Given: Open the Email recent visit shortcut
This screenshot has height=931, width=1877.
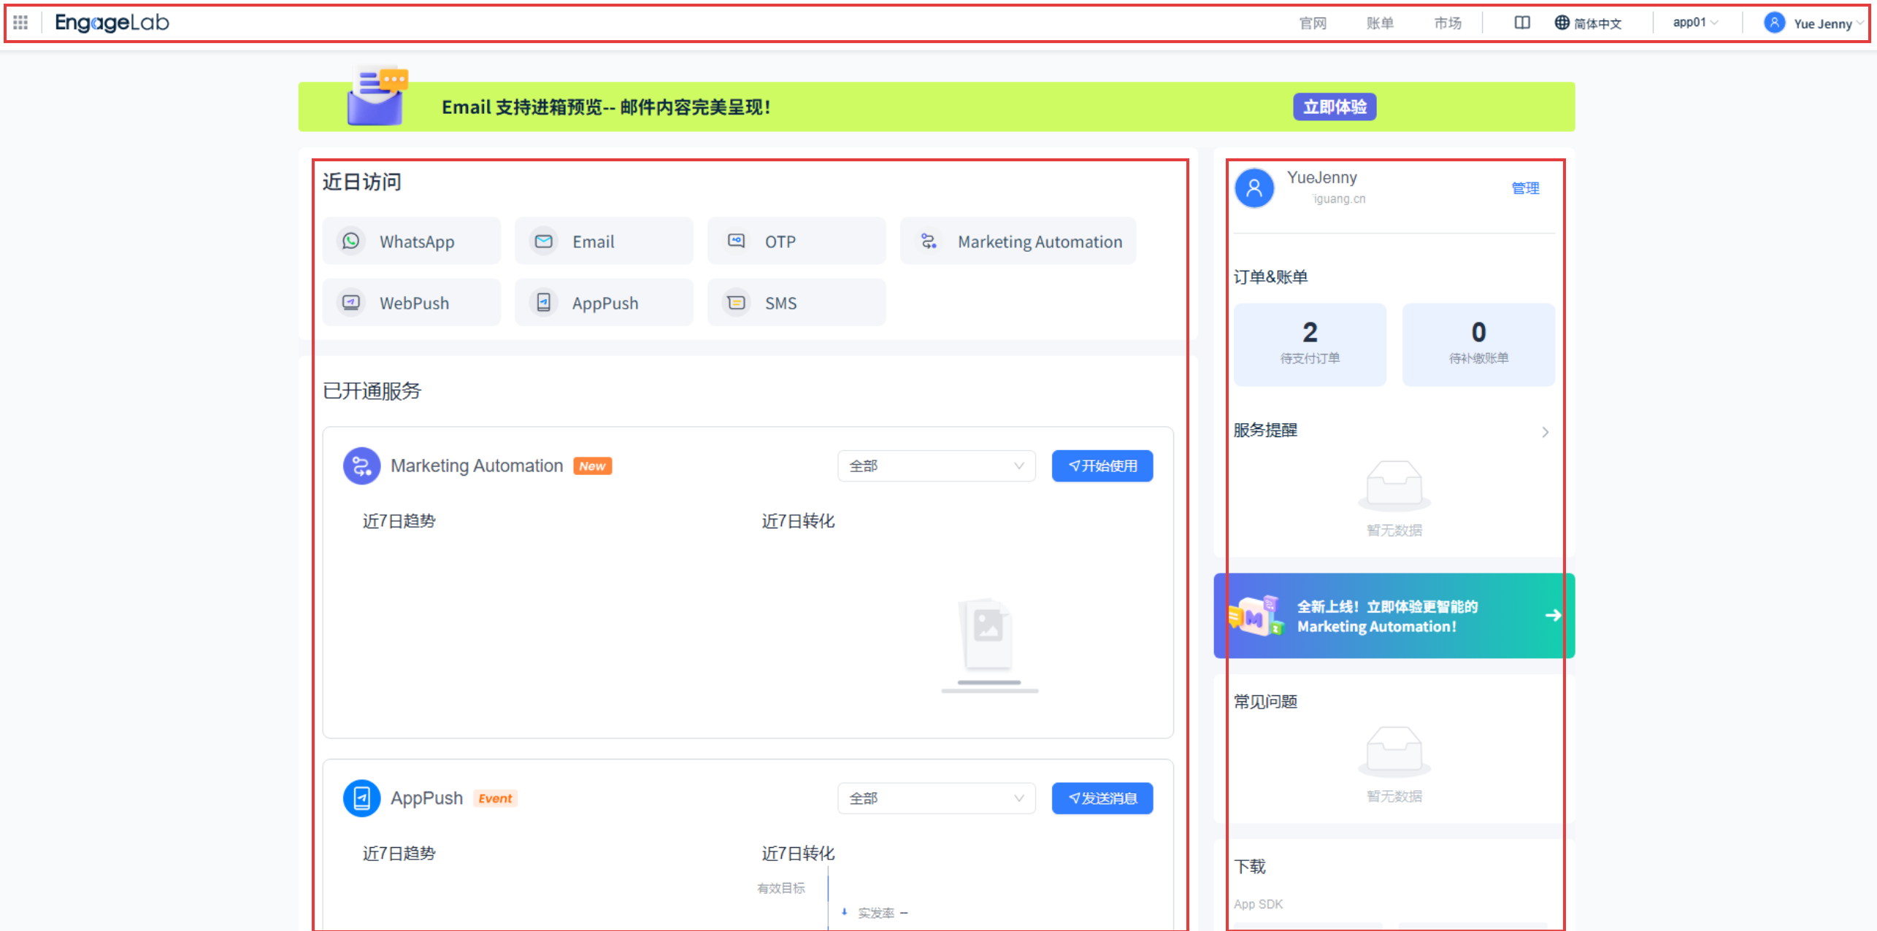Looking at the screenshot, I should coord(604,241).
